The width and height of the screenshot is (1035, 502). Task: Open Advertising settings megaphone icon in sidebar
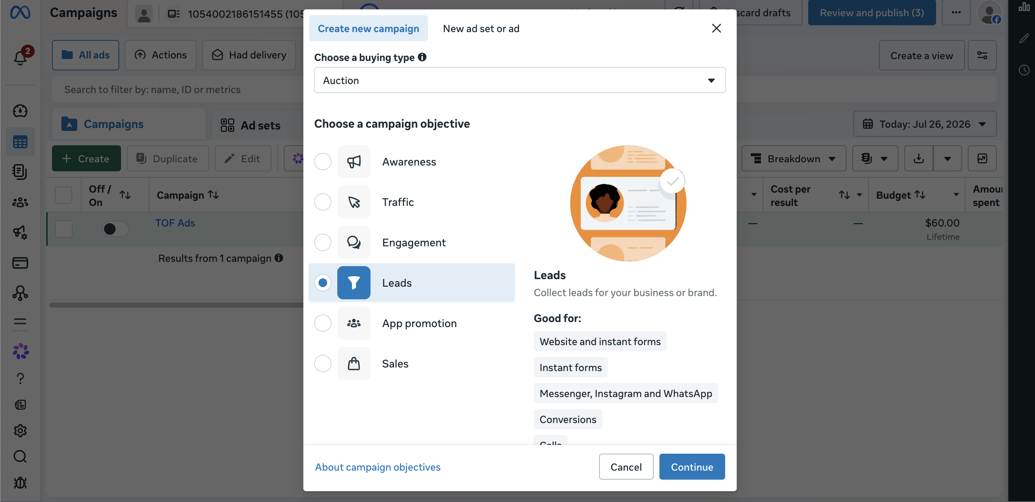point(20,232)
